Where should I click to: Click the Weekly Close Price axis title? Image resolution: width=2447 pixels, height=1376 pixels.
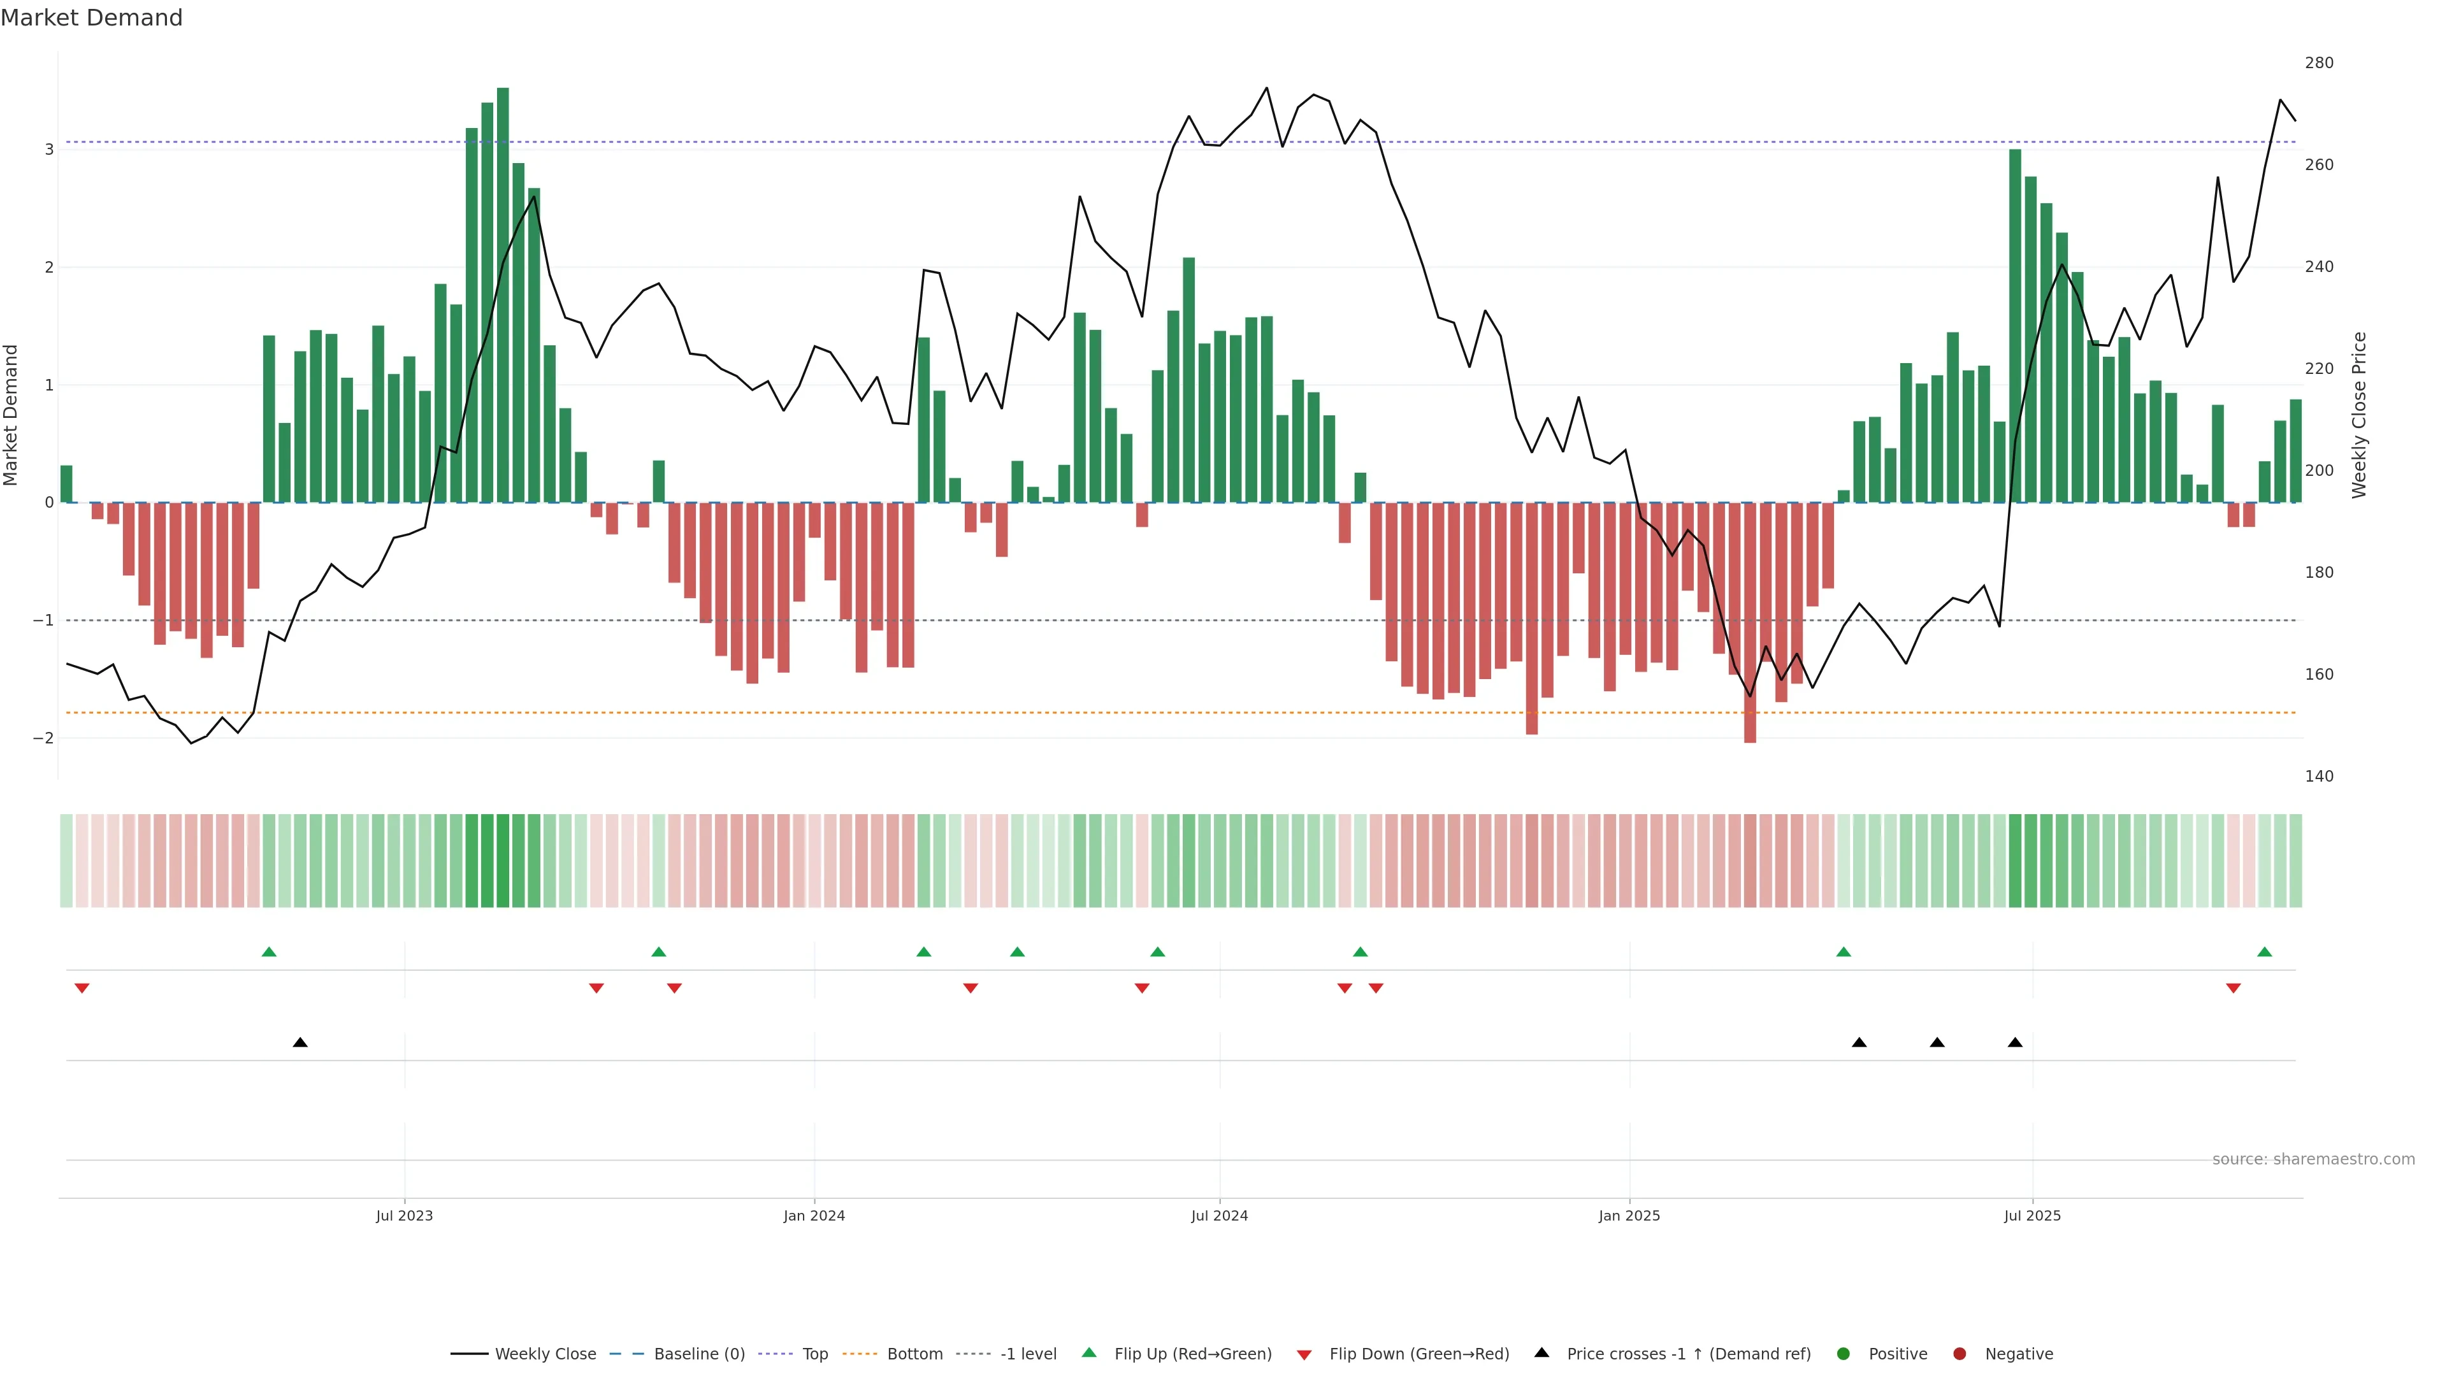pos(2358,415)
